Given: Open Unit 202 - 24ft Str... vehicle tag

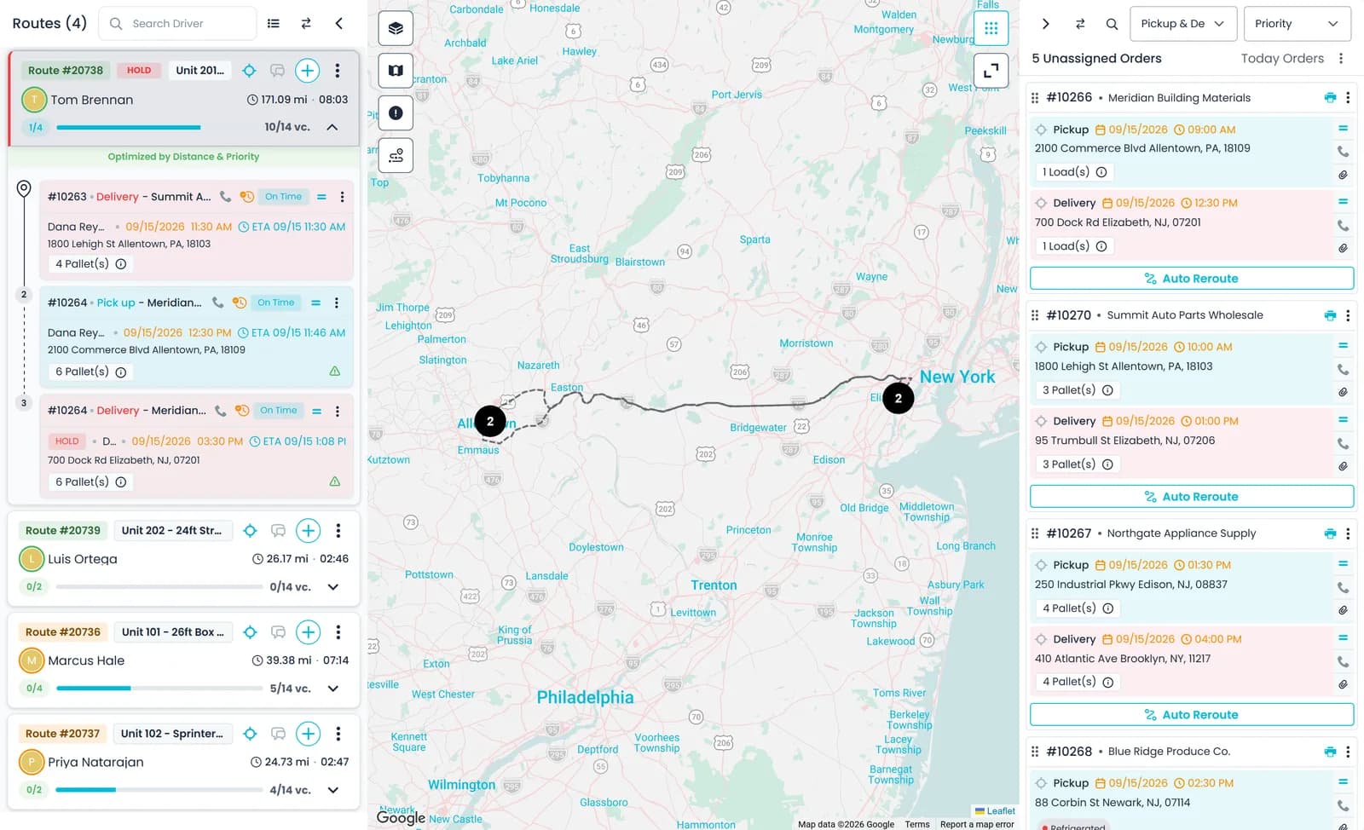Looking at the screenshot, I should click(x=171, y=531).
